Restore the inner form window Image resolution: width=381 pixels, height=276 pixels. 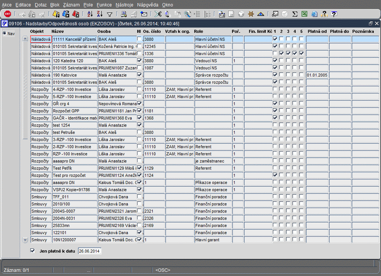[371, 23]
